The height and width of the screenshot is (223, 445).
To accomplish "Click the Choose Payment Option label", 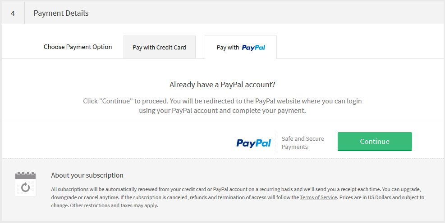I will [x=78, y=47].
